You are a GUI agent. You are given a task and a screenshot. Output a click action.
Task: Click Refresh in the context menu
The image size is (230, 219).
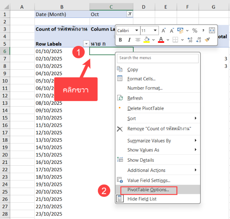pyautogui.click(x=135, y=98)
